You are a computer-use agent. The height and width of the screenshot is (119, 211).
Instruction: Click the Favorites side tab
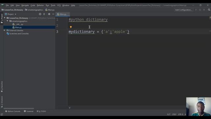point(2,87)
